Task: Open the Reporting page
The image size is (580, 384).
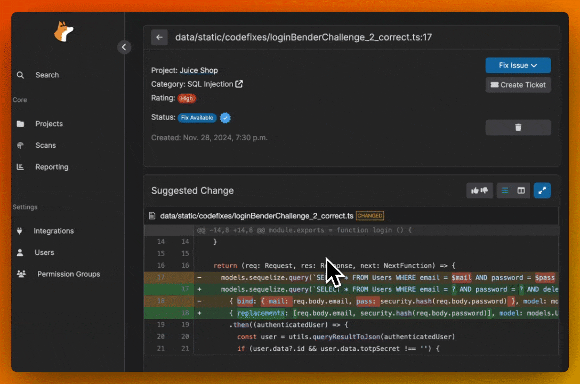Action: (52, 167)
